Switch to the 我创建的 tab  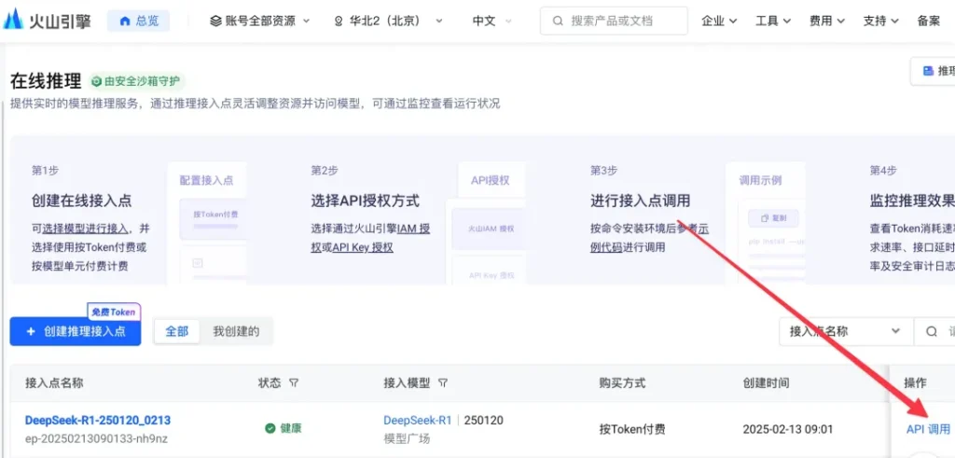pyautogui.click(x=236, y=331)
